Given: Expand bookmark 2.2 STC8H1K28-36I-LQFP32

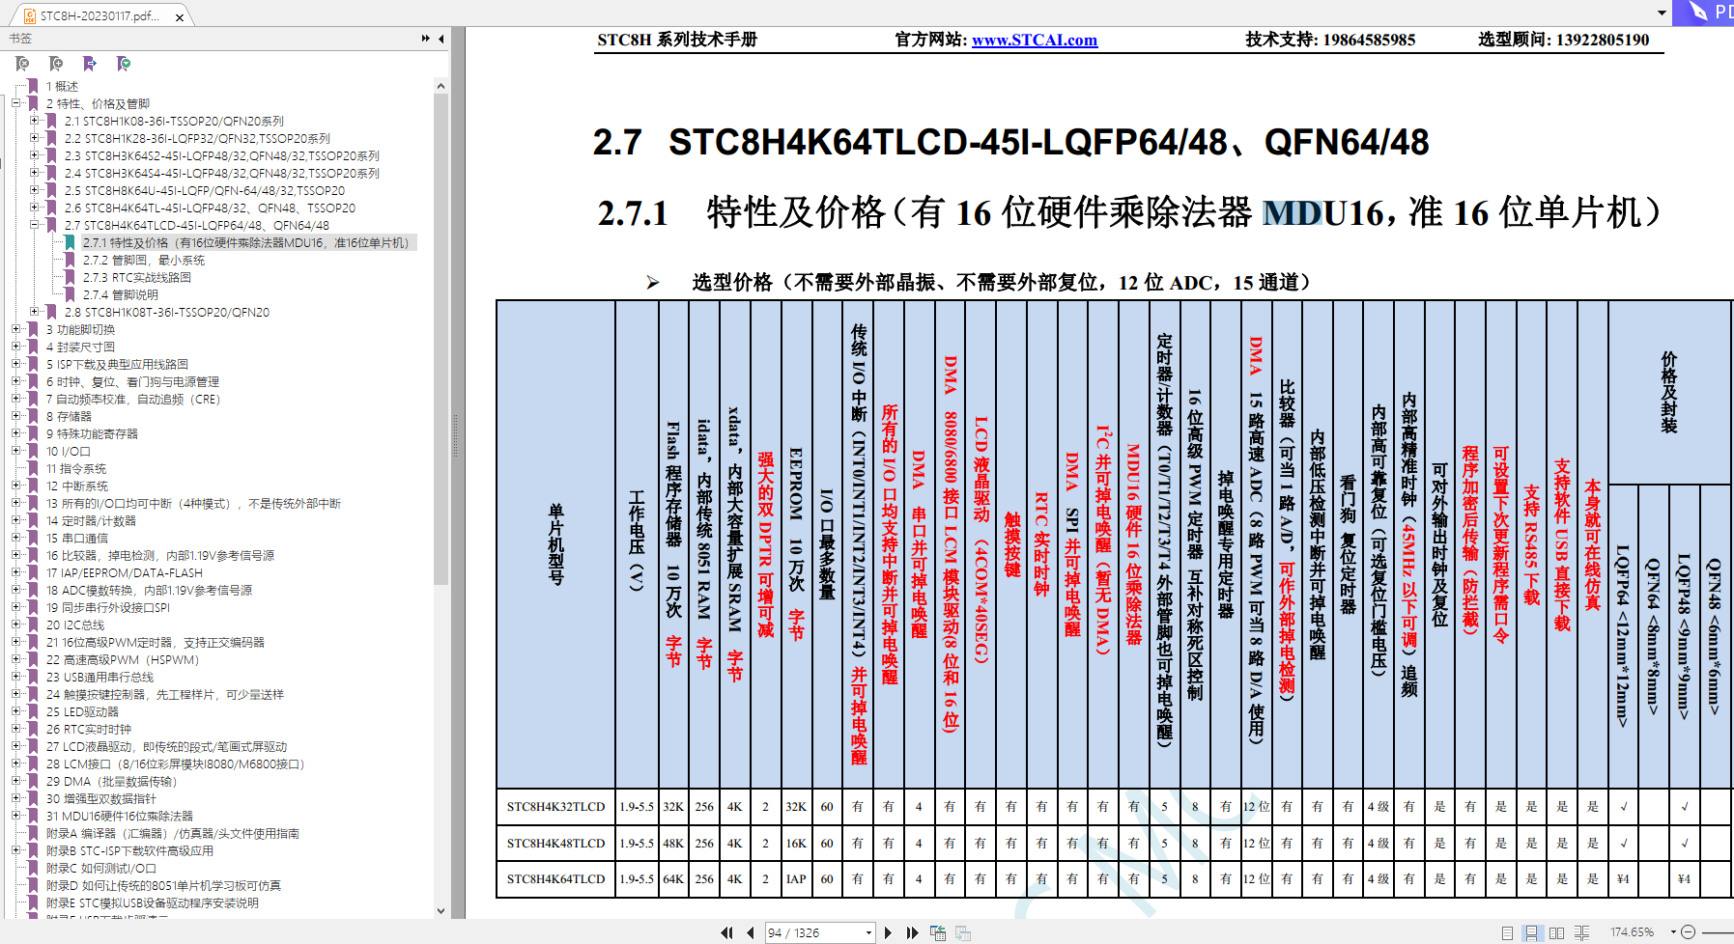Looking at the screenshot, I should pyautogui.click(x=35, y=138).
